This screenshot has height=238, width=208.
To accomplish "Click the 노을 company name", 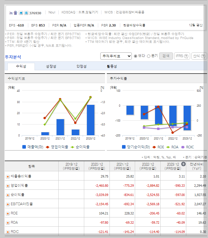I will 13,13.
